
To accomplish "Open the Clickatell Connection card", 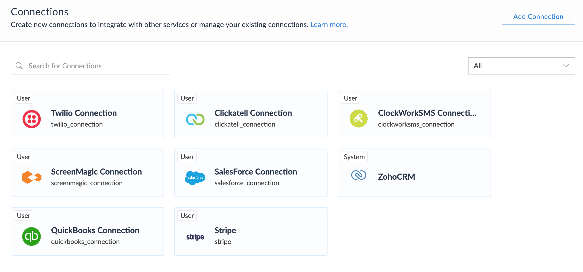I will click(251, 114).
